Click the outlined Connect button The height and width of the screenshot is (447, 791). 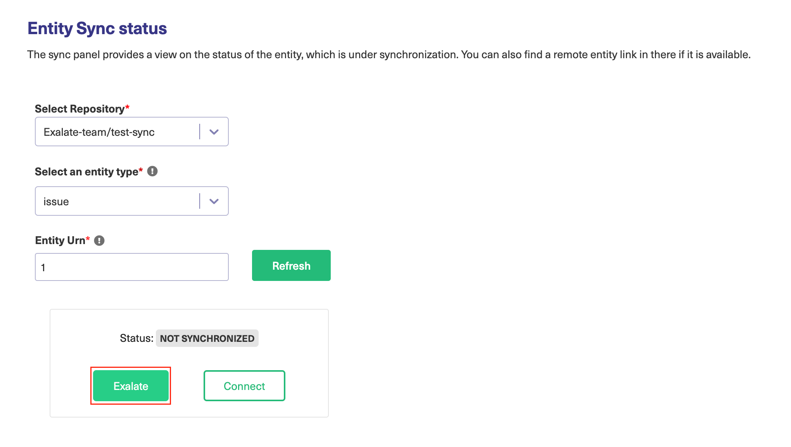(244, 386)
